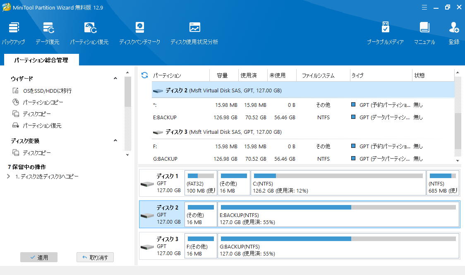465x275 pixels.
Task: Click left panel scrollbar down arrow
Action: point(127,155)
